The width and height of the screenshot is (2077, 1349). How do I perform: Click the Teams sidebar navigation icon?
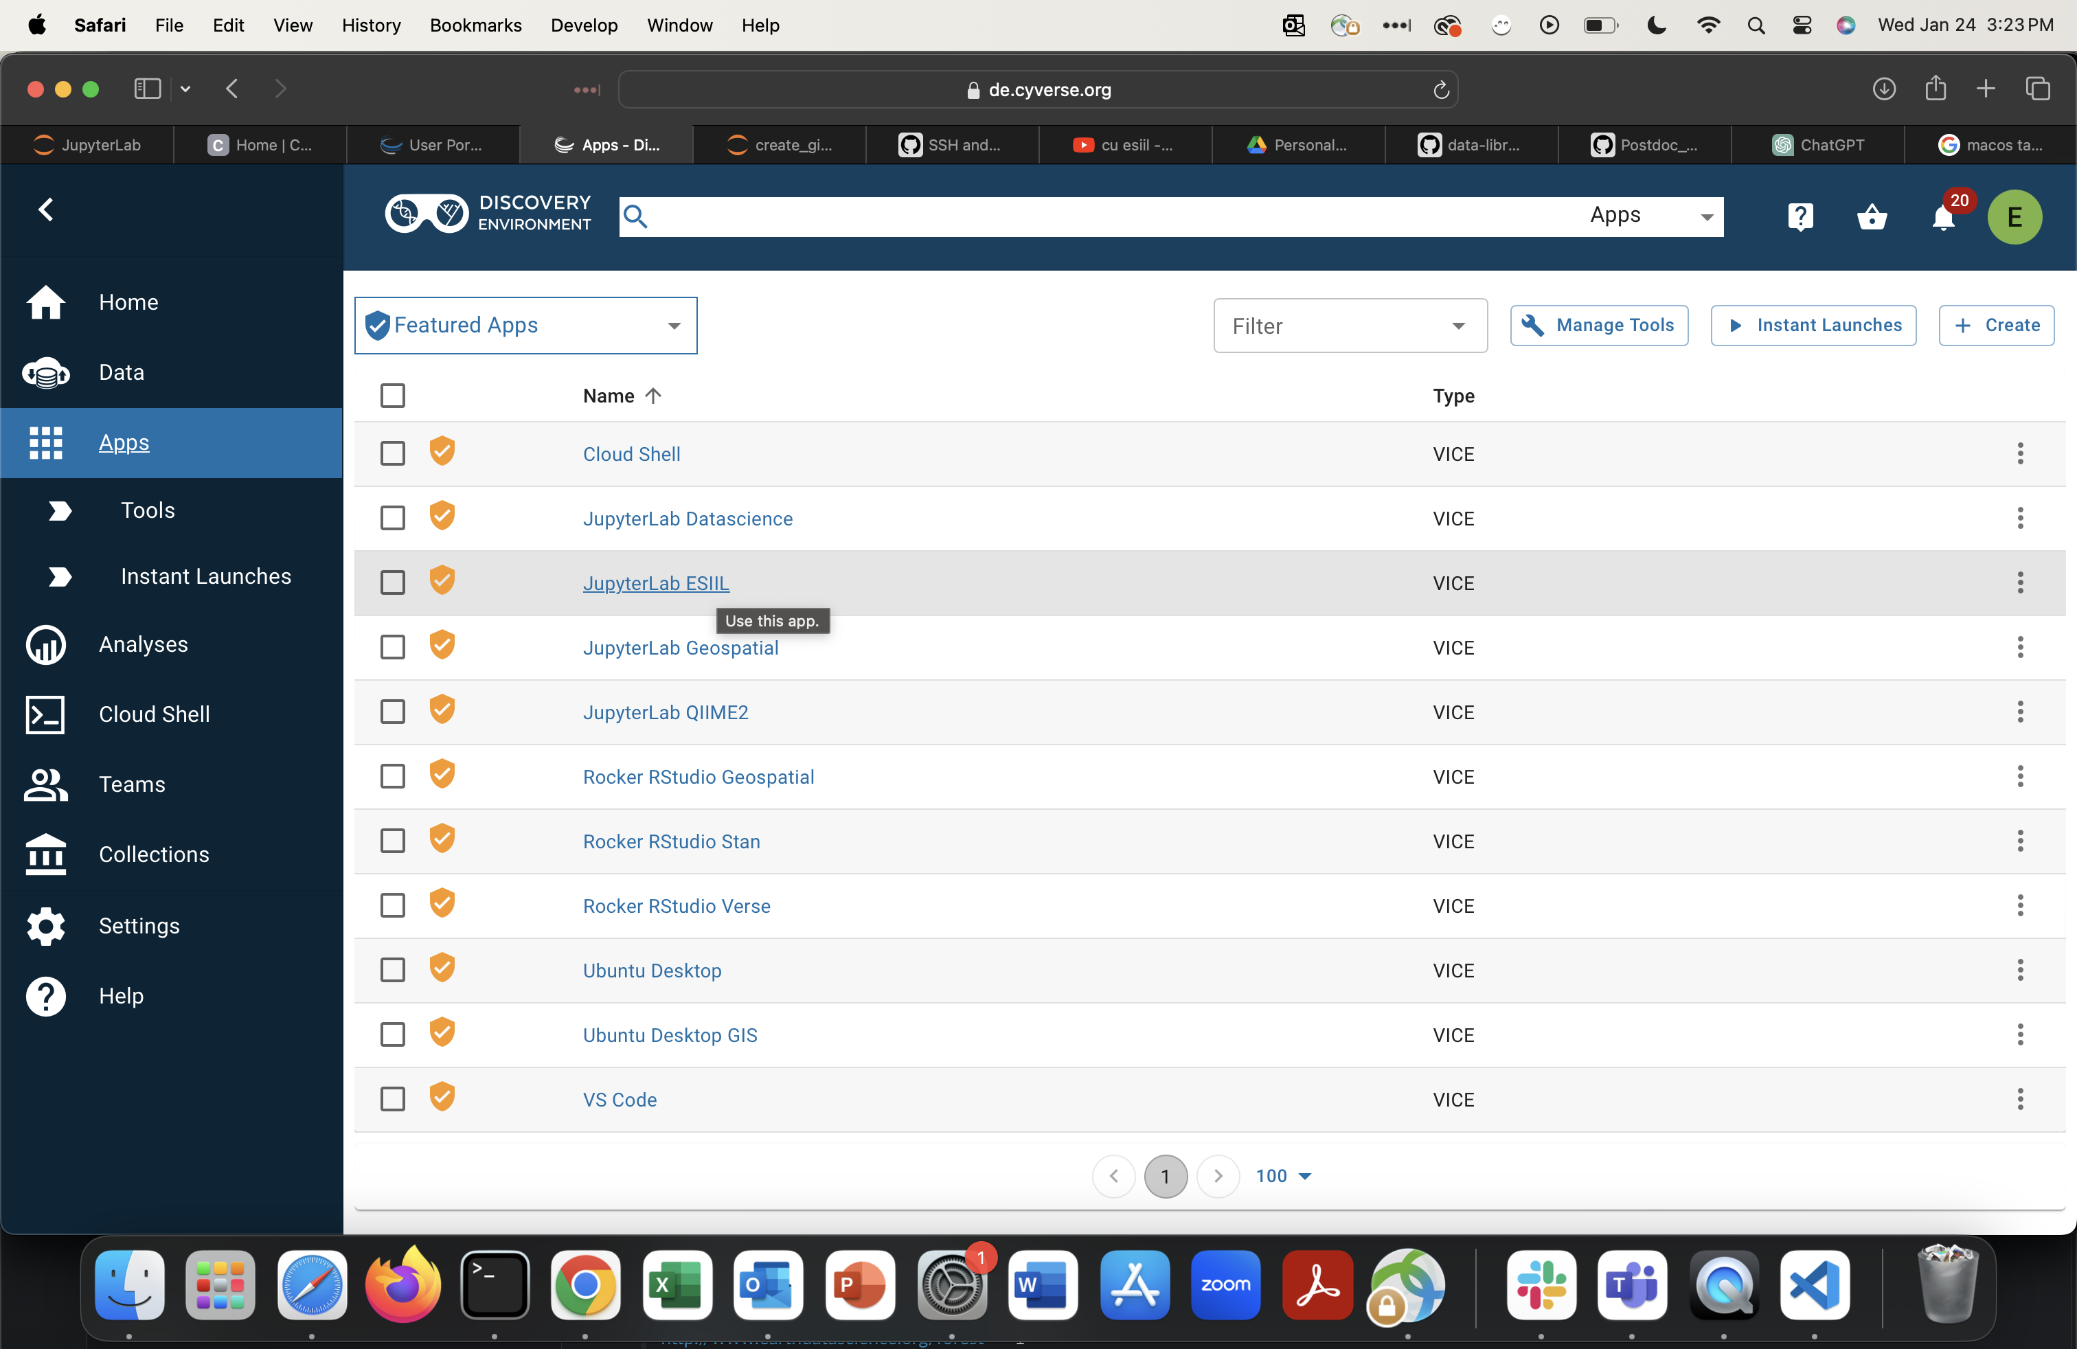pyautogui.click(x=45, y=783)
